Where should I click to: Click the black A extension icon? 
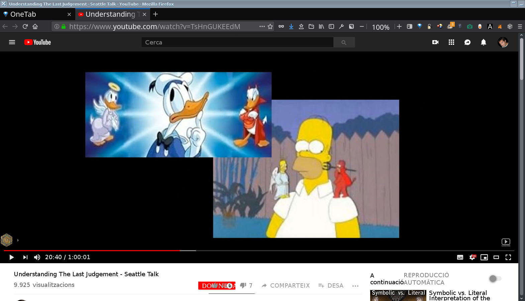click(x=490, y=26)
